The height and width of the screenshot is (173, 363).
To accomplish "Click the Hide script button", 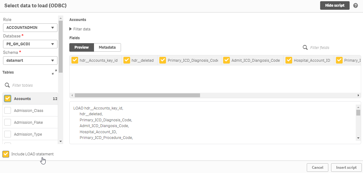I will point(335,5).
